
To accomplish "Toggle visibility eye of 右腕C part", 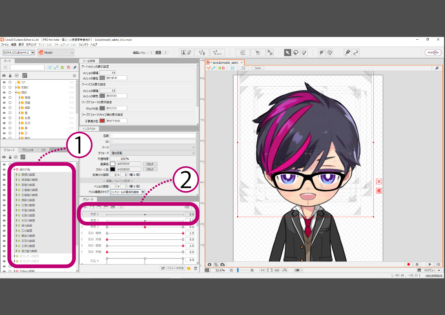I will (4, 87).
